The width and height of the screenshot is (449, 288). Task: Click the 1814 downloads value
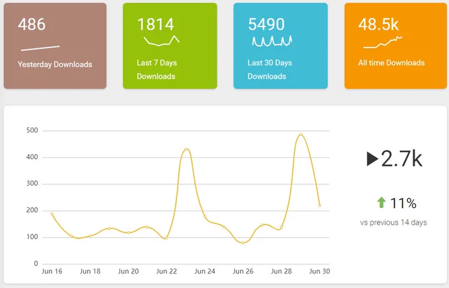(155, 24)
